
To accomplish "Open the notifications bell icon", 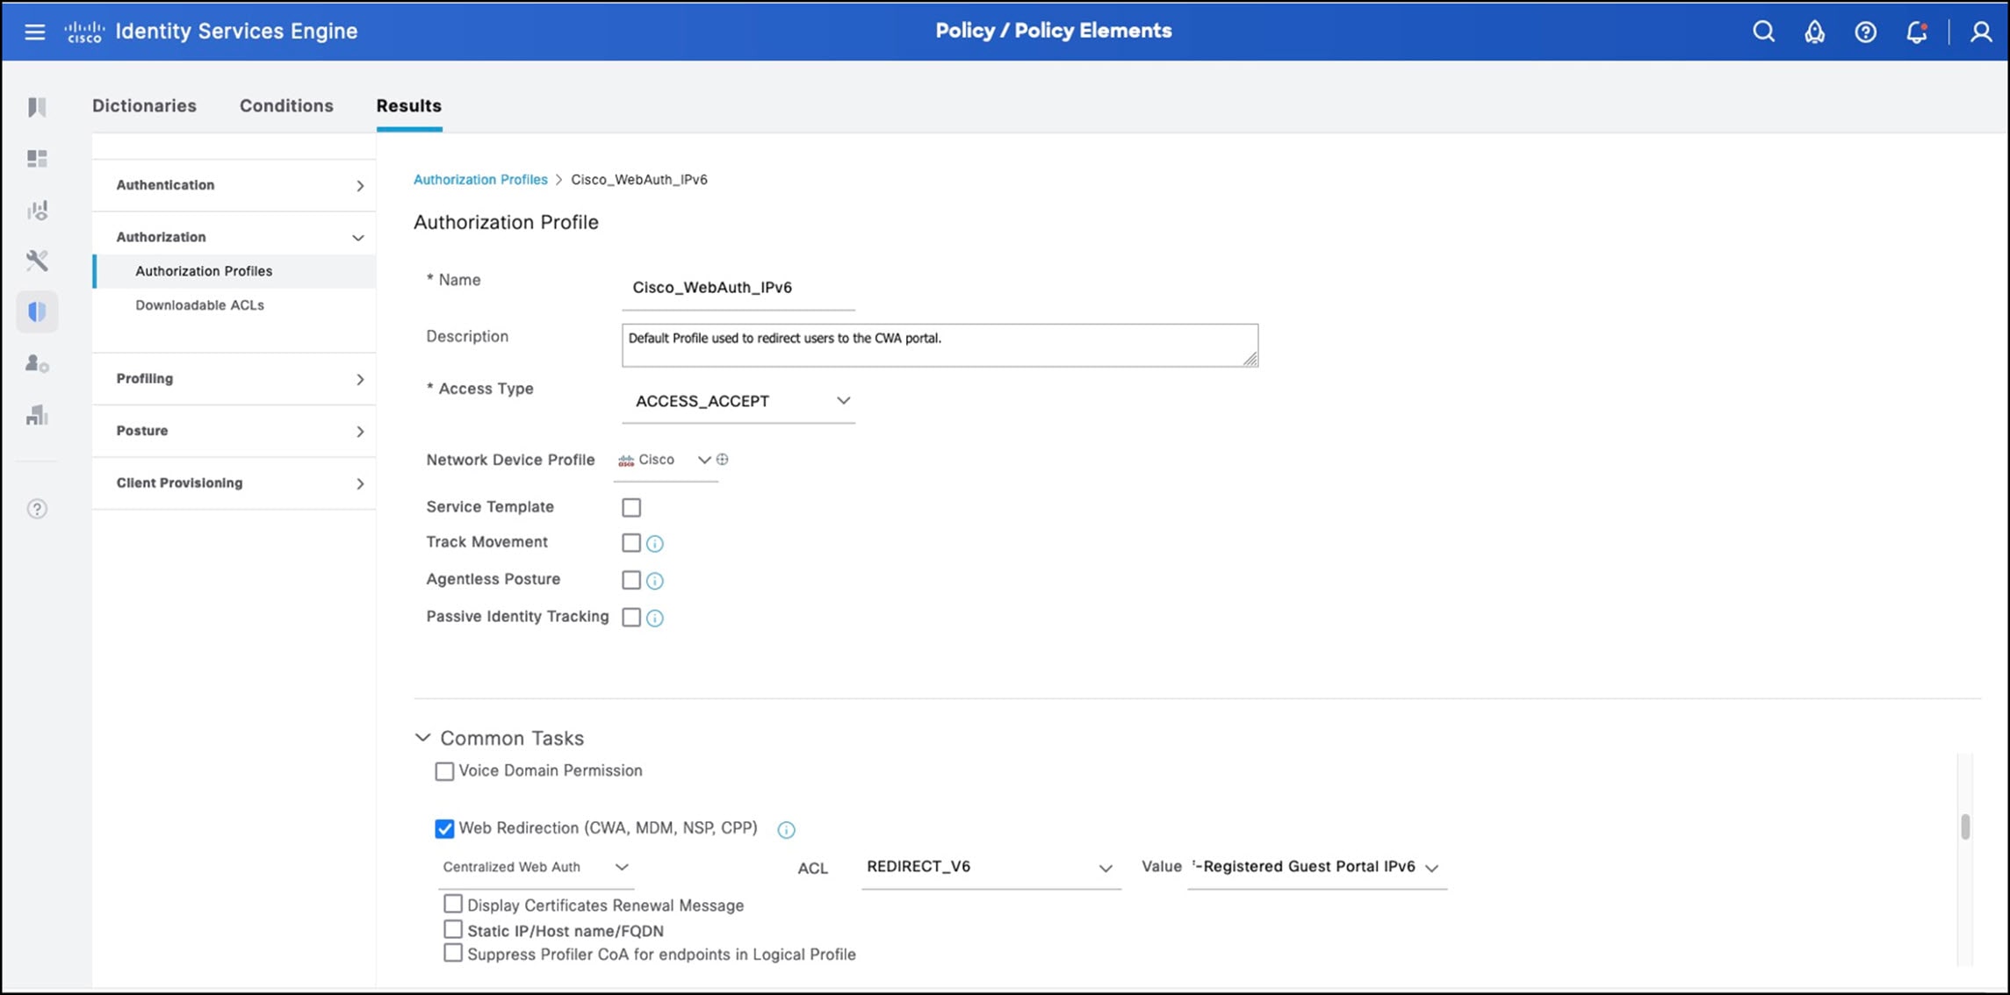I will tap(1916, 32).
